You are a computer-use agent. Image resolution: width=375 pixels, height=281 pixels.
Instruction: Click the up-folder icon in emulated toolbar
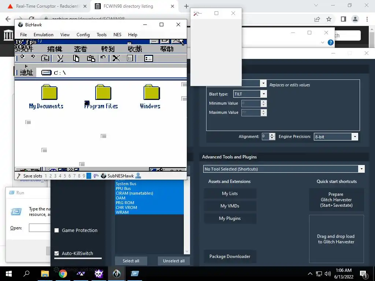click(45, 58)
